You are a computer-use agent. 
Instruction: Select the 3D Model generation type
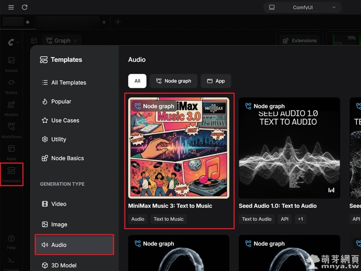tap(74, 265)
